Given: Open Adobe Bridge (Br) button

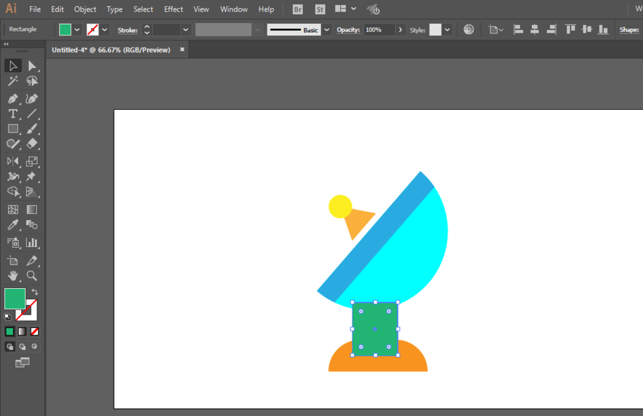Looking at the screenshot, I should [x=298, y=10].
